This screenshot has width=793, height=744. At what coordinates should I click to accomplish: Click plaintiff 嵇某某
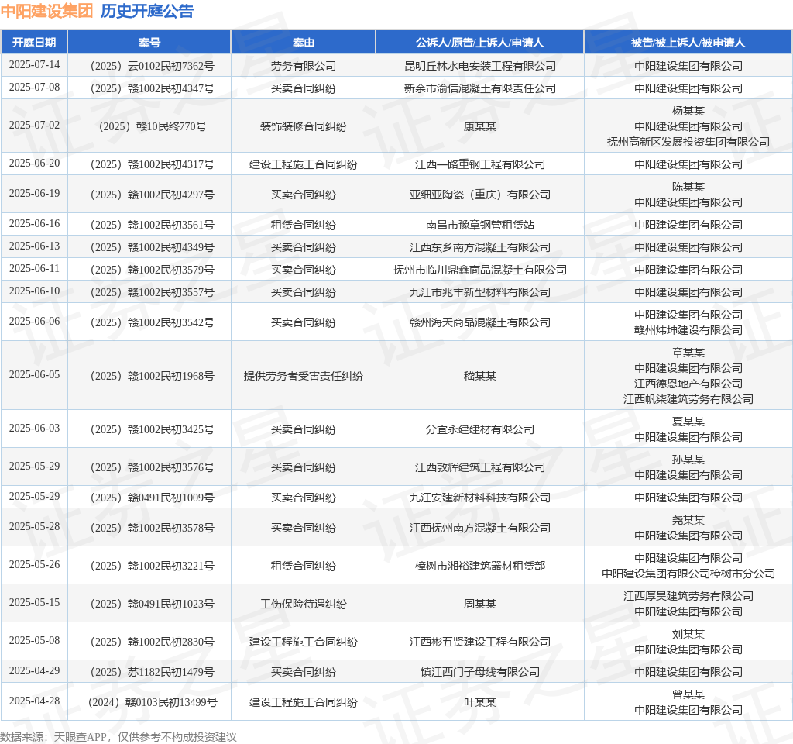pyautogui.click(x=480, y=376)
